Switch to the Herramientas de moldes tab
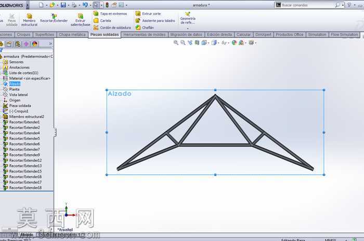This screenshot has height=241, width=364. tap(145, 34)
